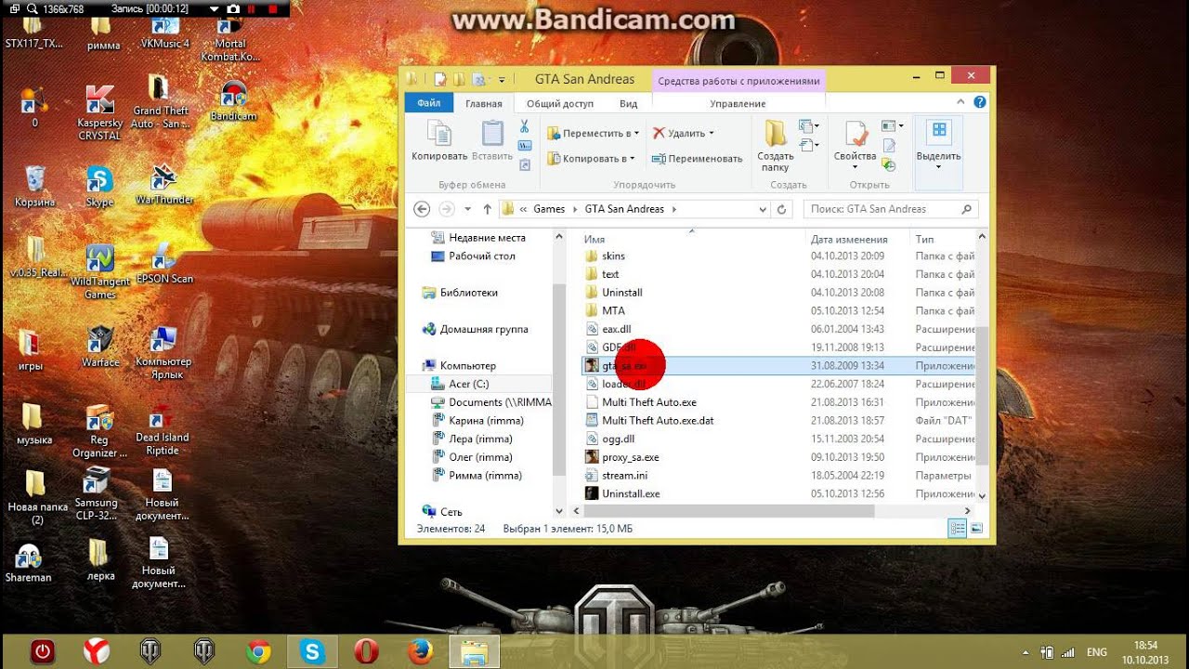This screenshot has width=1189, height=669.
Task: Switch to the Общий доступ tab
Action: 560,103
